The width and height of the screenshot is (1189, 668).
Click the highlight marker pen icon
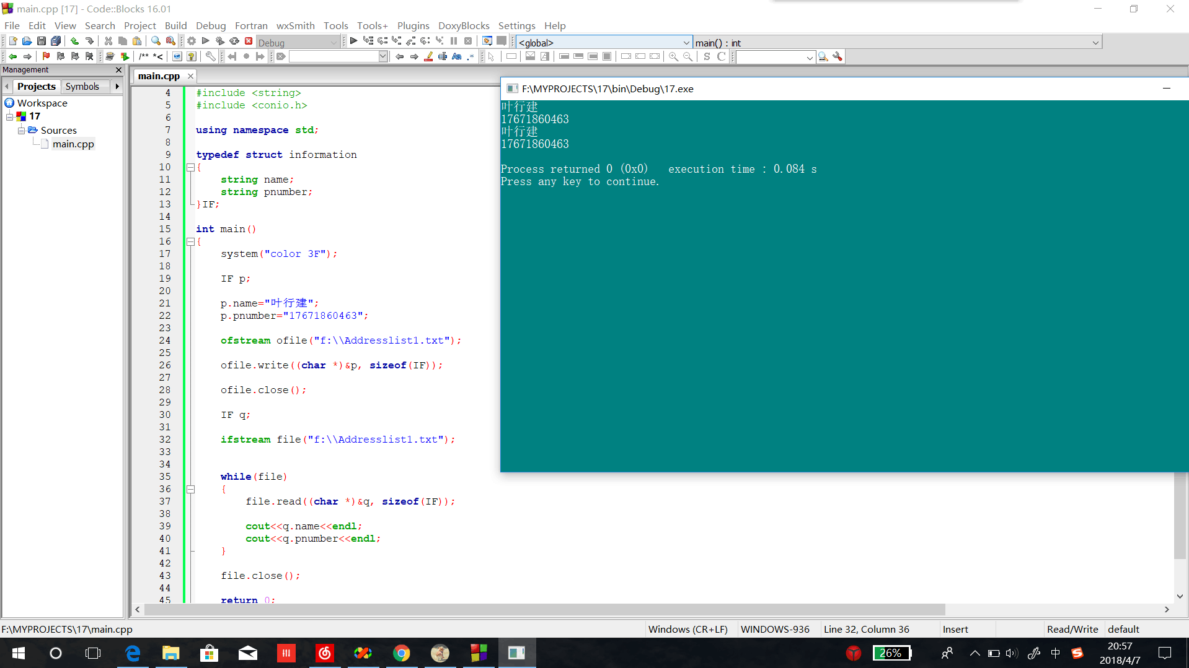coord(428,56)
